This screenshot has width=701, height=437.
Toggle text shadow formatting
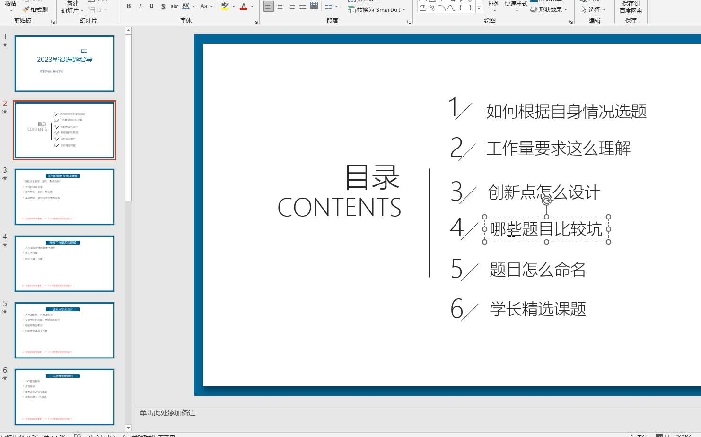pyautogui.click(x=163, y=6)
